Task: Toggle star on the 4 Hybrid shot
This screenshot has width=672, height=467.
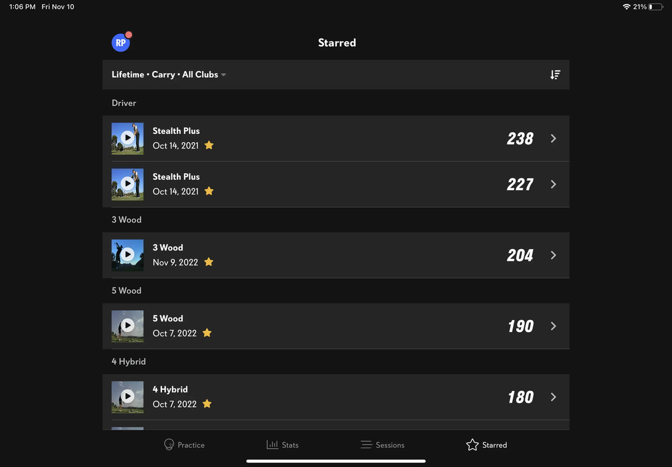Action: pyautogui.click(x=207, y=403)
